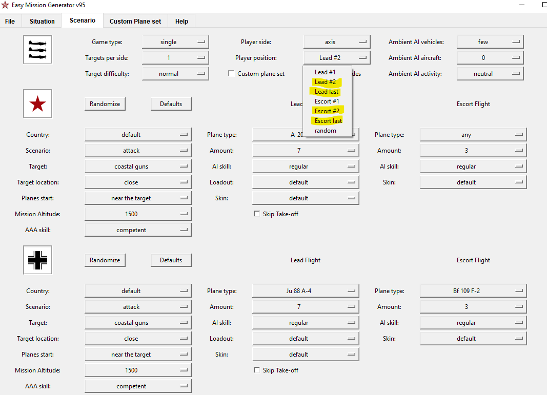Open the Allied Target location dropdown

click(138, 182)
